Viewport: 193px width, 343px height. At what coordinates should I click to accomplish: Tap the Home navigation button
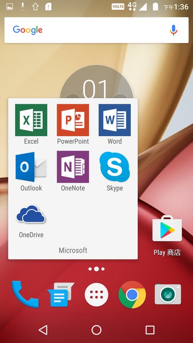(x=96, y=330)
